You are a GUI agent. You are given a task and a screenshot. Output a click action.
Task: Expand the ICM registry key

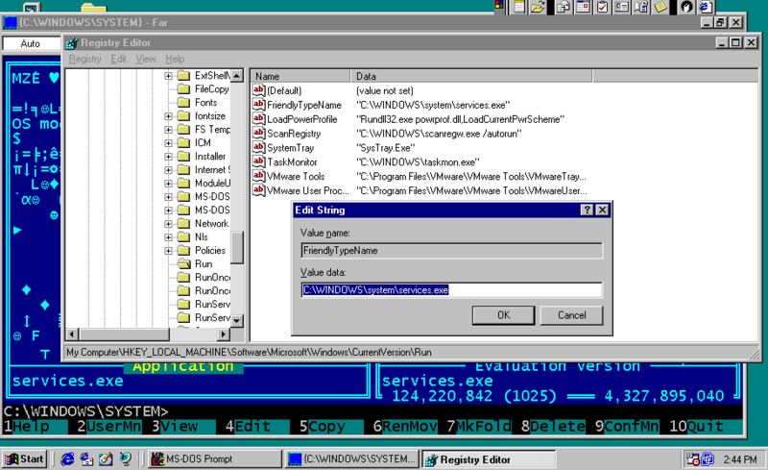tap(169, 143)
